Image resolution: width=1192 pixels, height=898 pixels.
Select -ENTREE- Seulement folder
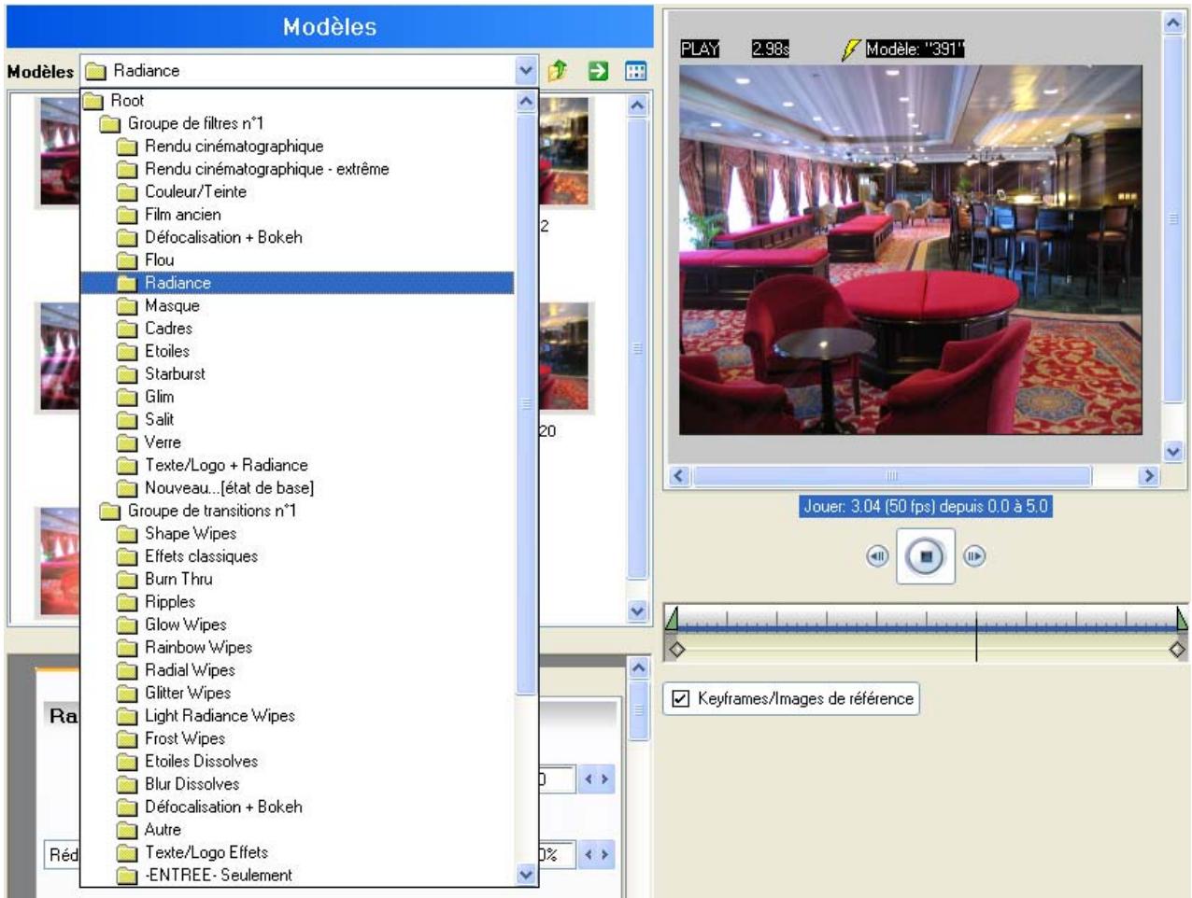205,875
